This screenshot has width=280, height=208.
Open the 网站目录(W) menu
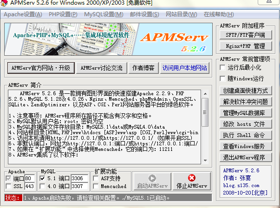[181, 14]
